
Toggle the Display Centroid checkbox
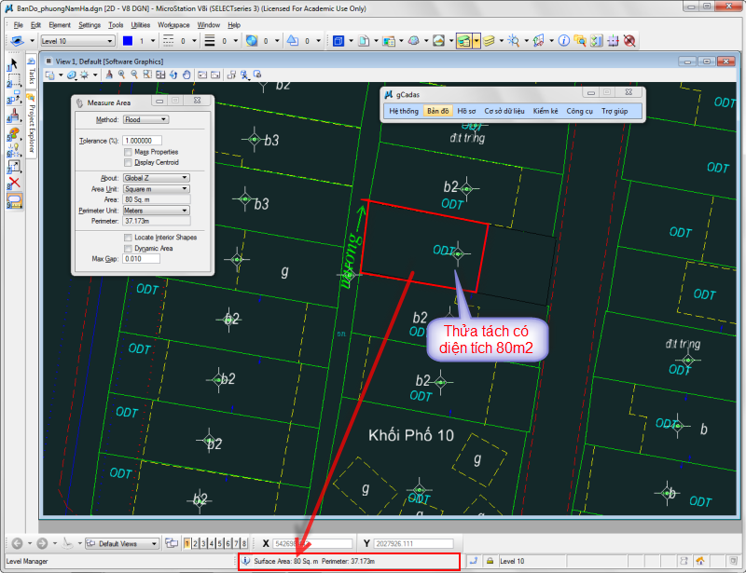(127, 161)
